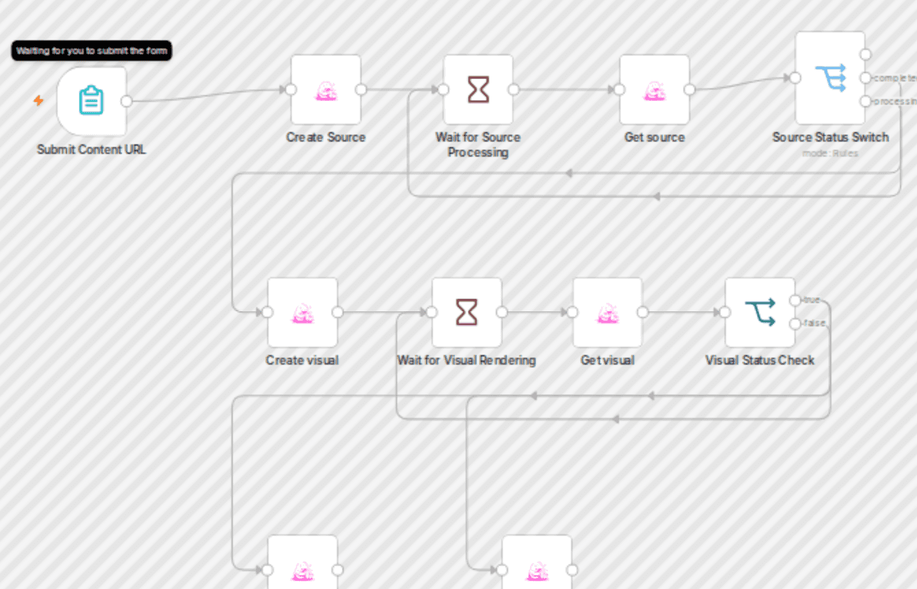Click the output connector of the bottom-left node
Screen dimensions: 917x589
point(338,570)
